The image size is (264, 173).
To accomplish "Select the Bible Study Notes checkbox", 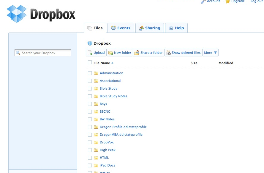I will (90, 96).
